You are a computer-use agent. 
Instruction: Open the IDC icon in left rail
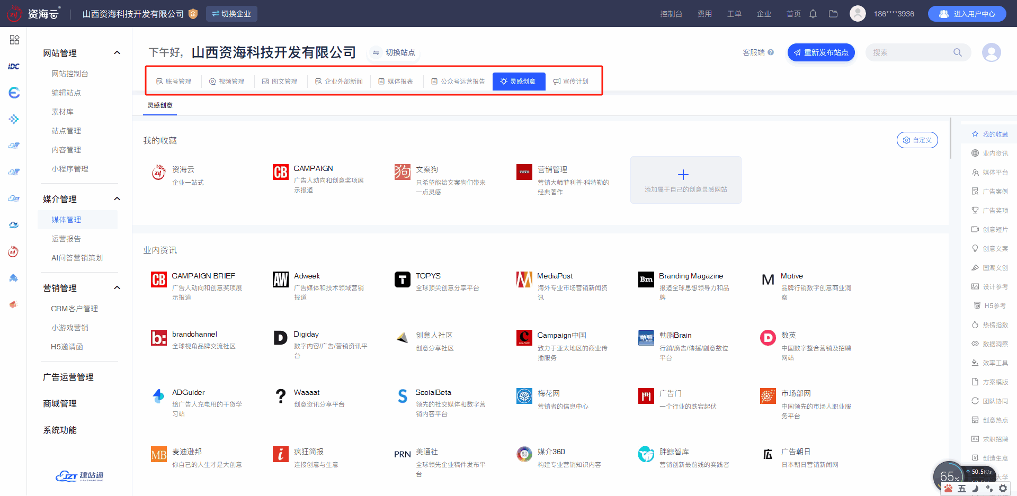point(14,66)
